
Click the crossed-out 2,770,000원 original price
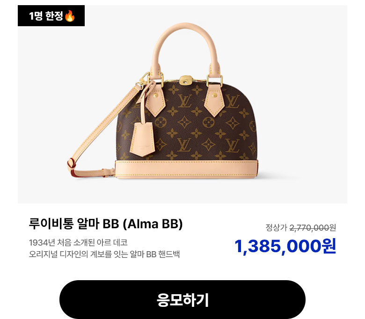pos(313,227)
